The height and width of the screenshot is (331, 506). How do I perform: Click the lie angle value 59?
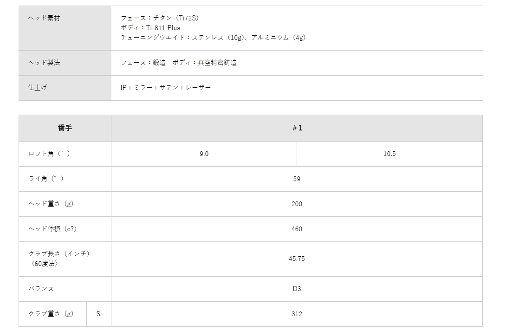click(297, 179)
